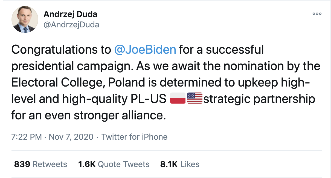Click the Nov 7, 2020 date
Viewport: 331px width, 178px height.
(71, 137)
